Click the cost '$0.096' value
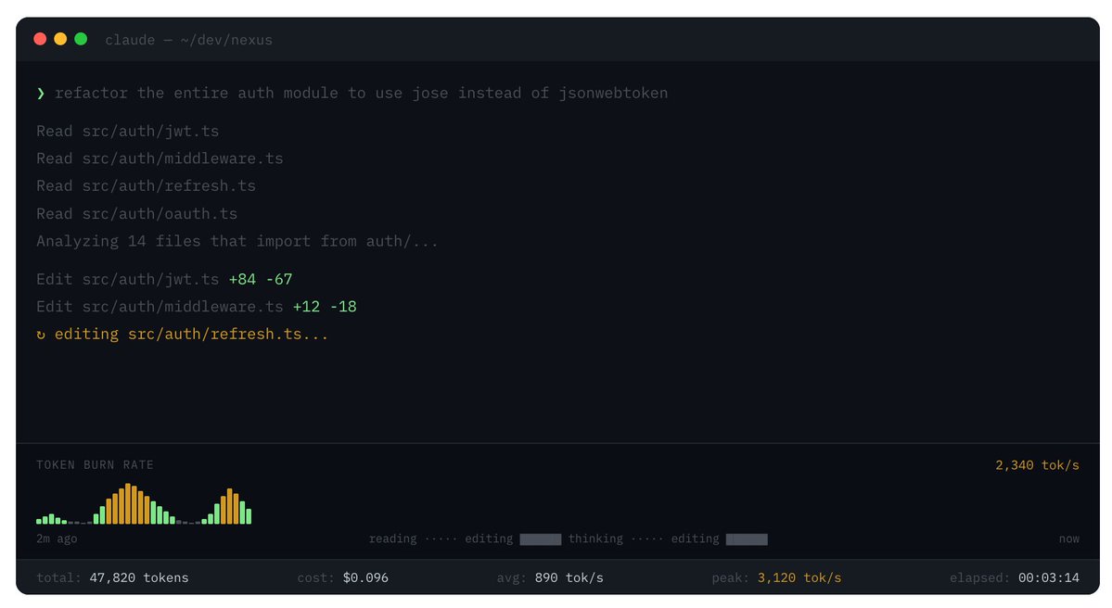The width and height of the screenshot is (1112, 608). [x=366, y=577]
